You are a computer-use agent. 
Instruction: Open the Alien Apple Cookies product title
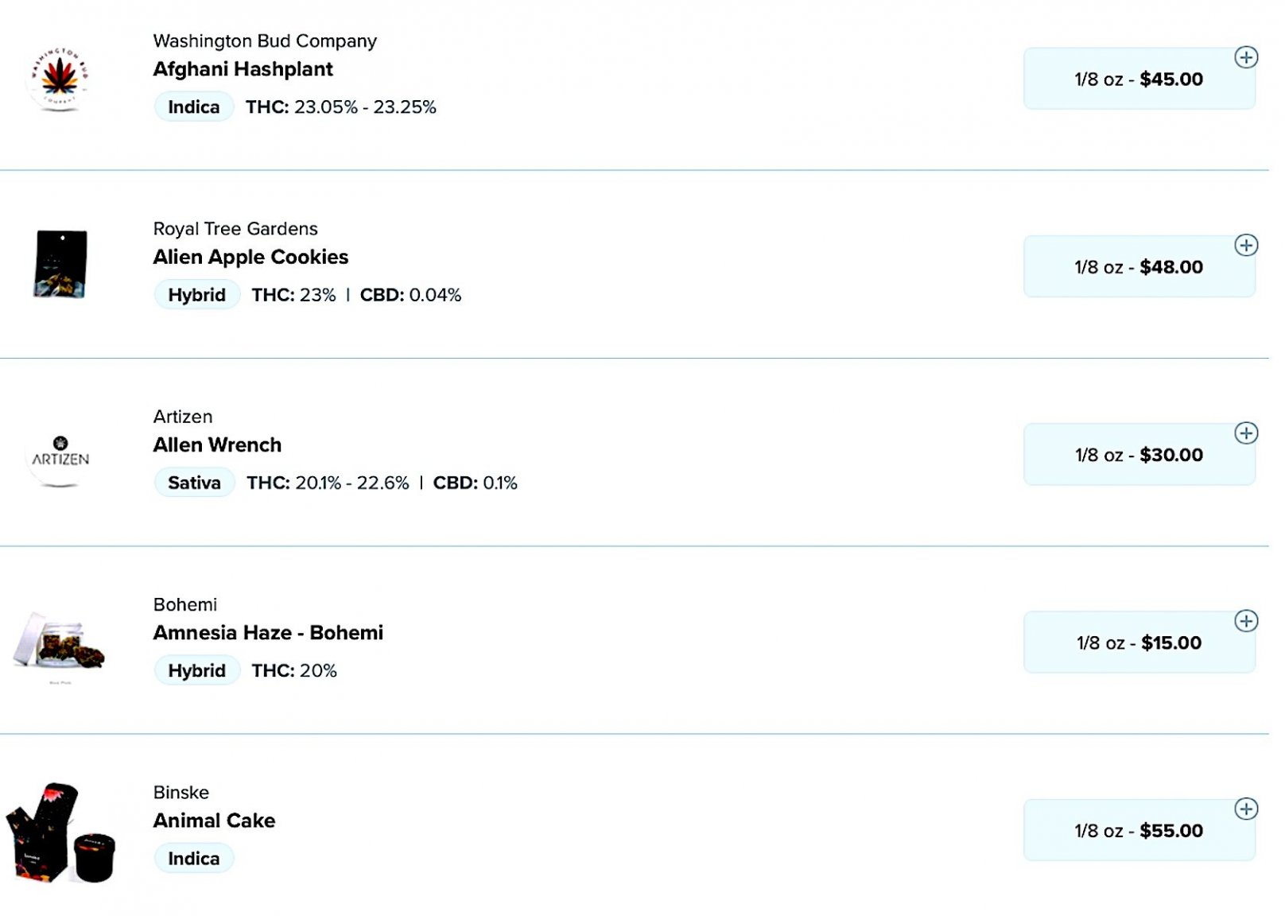coord(250,257)
